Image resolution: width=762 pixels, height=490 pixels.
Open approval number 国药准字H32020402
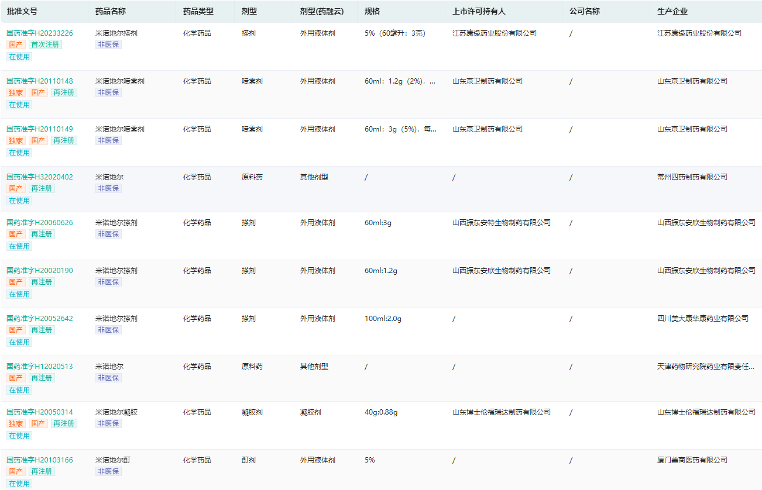40,177
